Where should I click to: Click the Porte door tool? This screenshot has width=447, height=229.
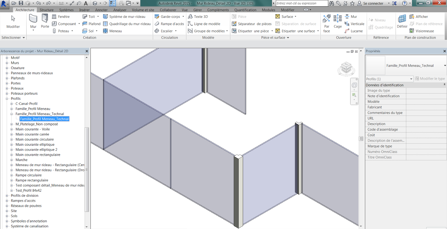tap(45, 21)
